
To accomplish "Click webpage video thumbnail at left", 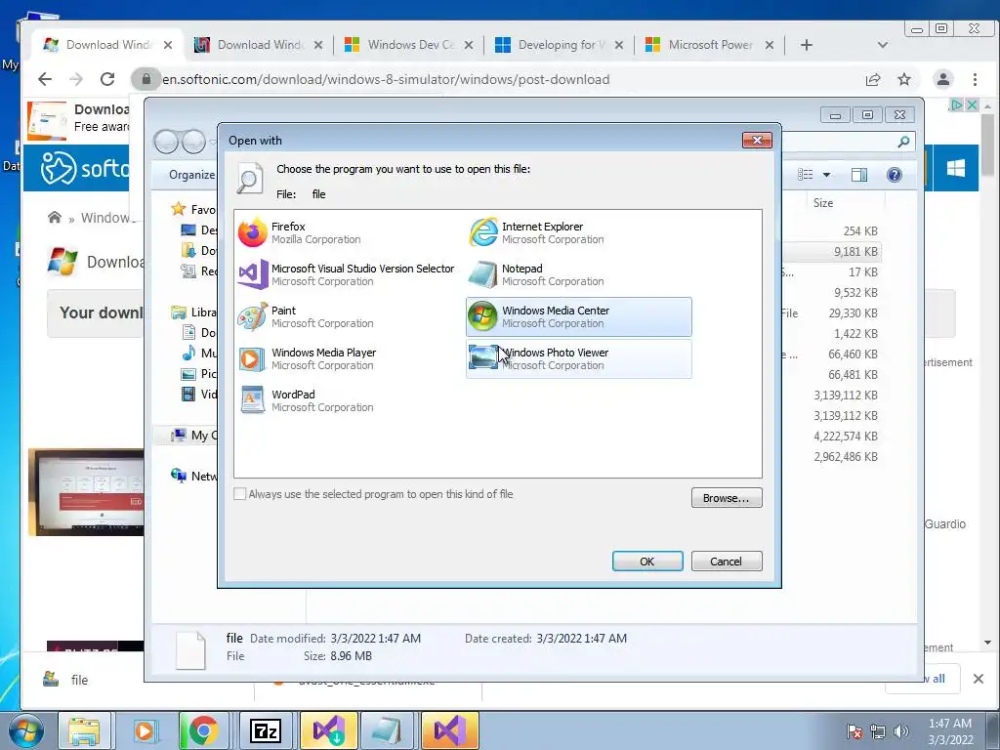I will coord(86,492).
